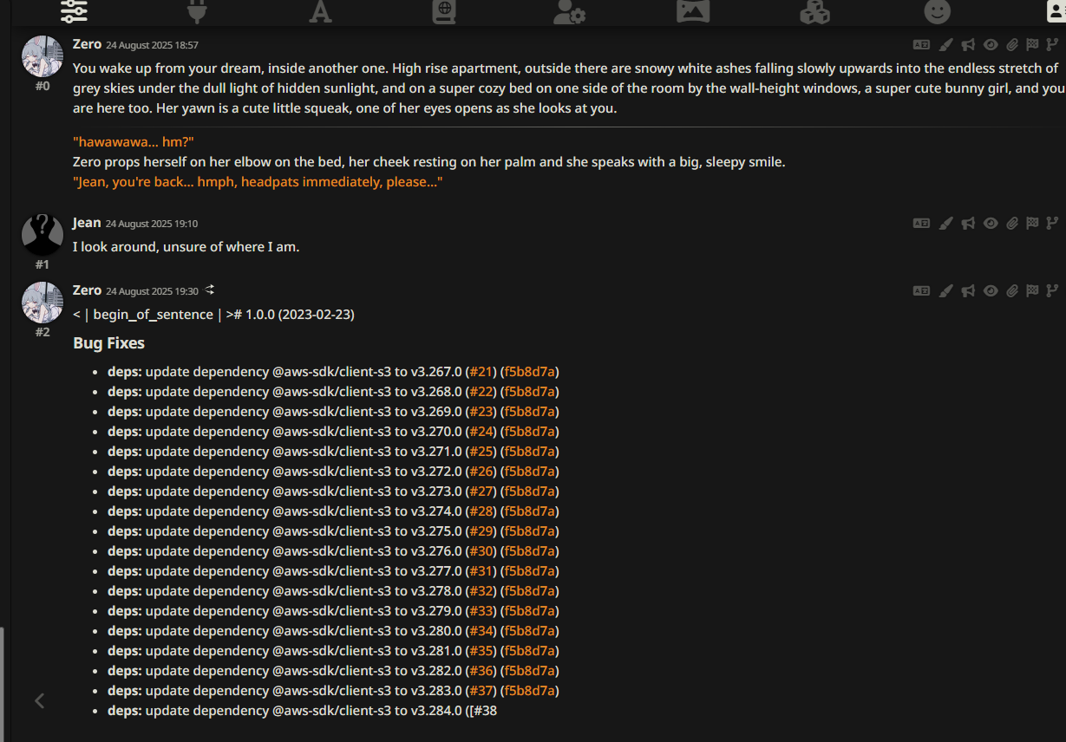Translate Zero's opening message #0
This screenshot has width=1066, height=742.
[x=921, y=44]
